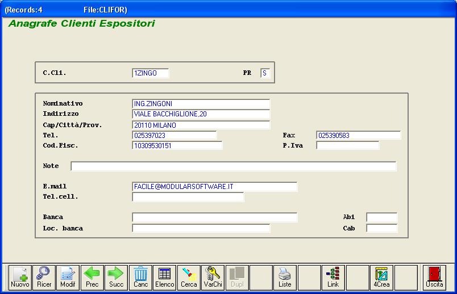Select the PR field with value S

pyautogui.click(x=265, y=73)
